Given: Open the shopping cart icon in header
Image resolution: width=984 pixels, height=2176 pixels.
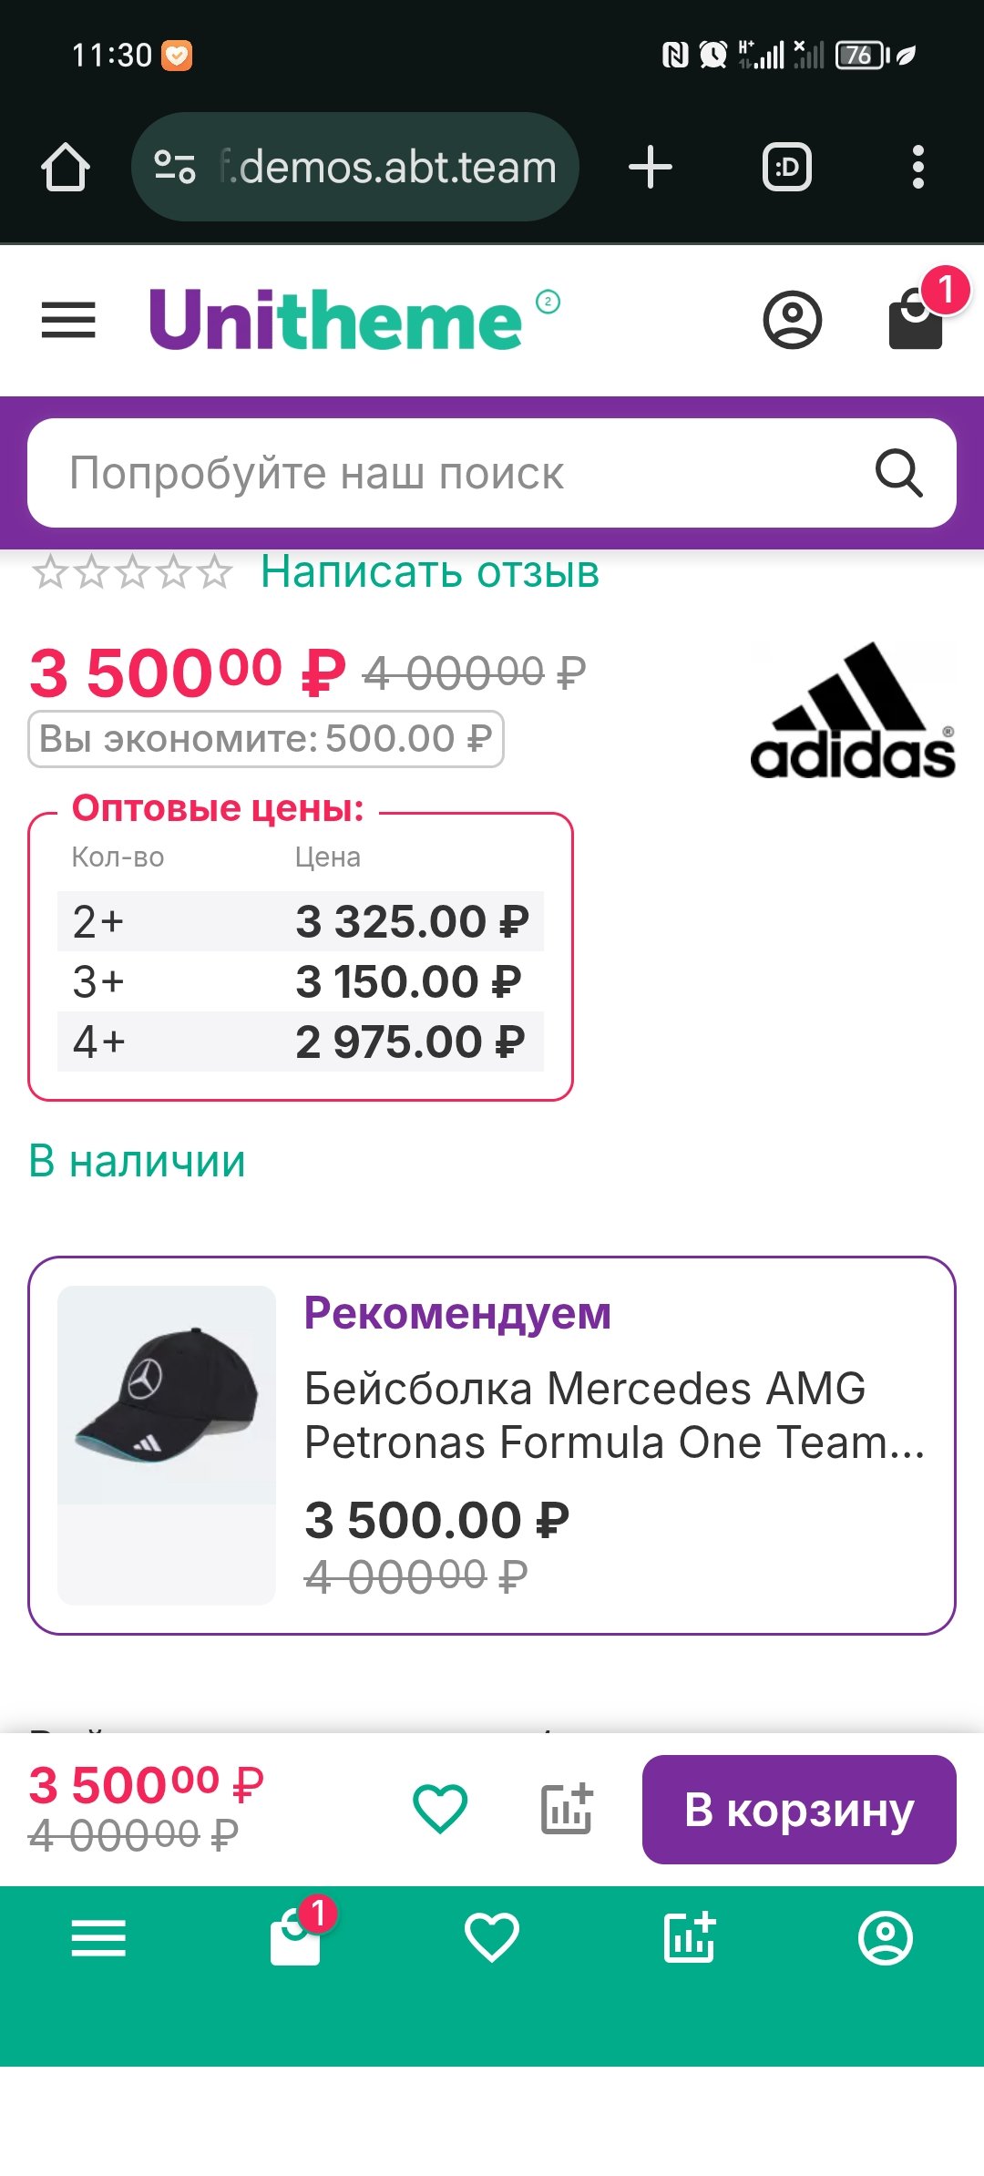Looking at the screenshot, I should pos(917,318).
